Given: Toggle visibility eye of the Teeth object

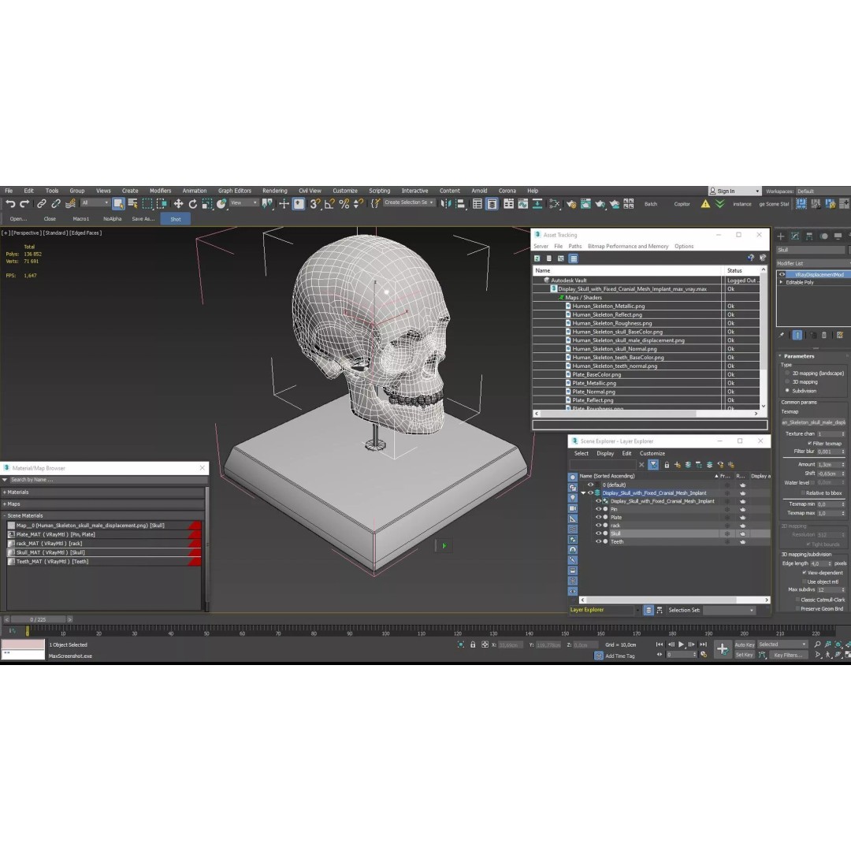Looking at the screenshot, I should tap(599, 541).
